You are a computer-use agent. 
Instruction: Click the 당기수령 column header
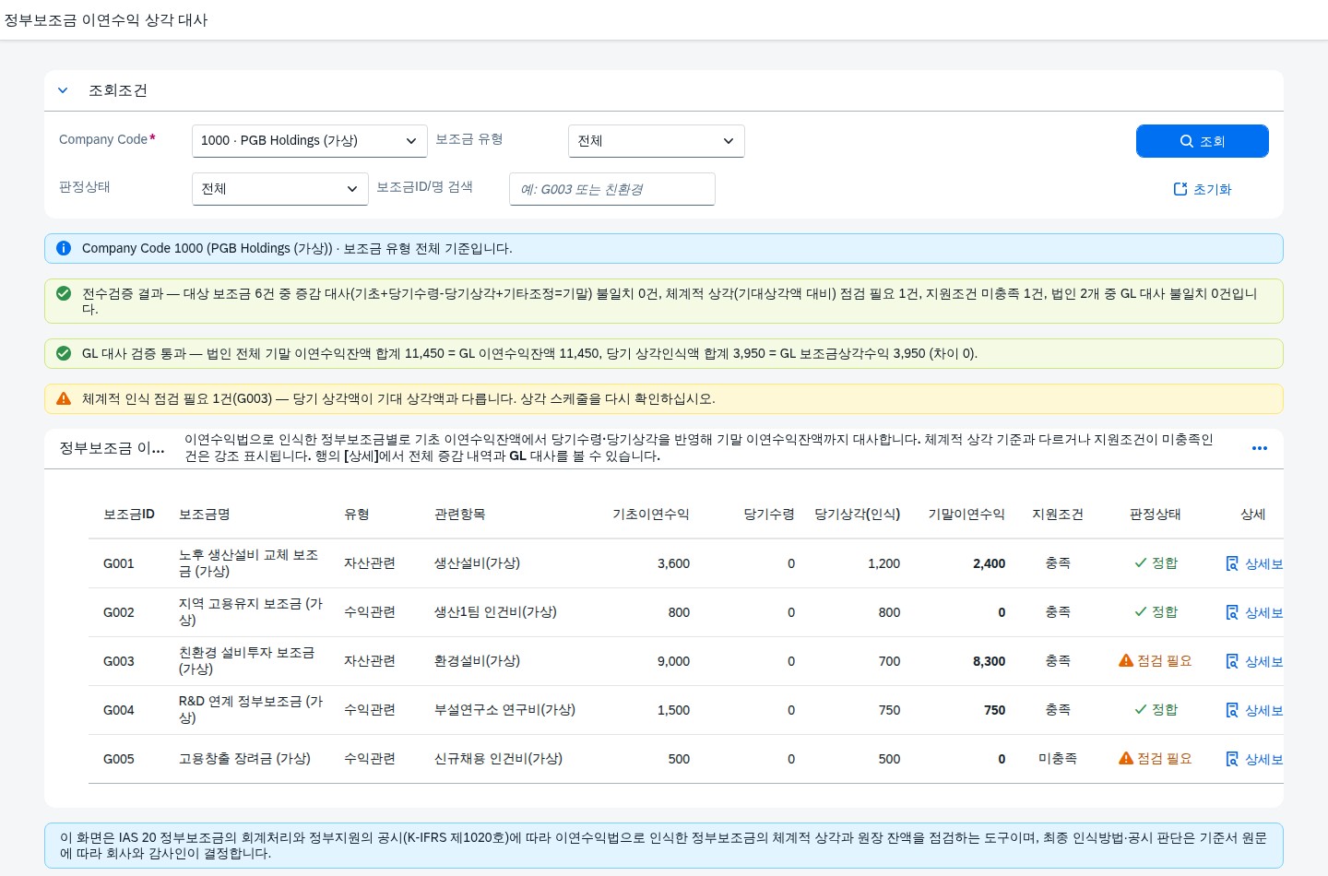[769, 515]
